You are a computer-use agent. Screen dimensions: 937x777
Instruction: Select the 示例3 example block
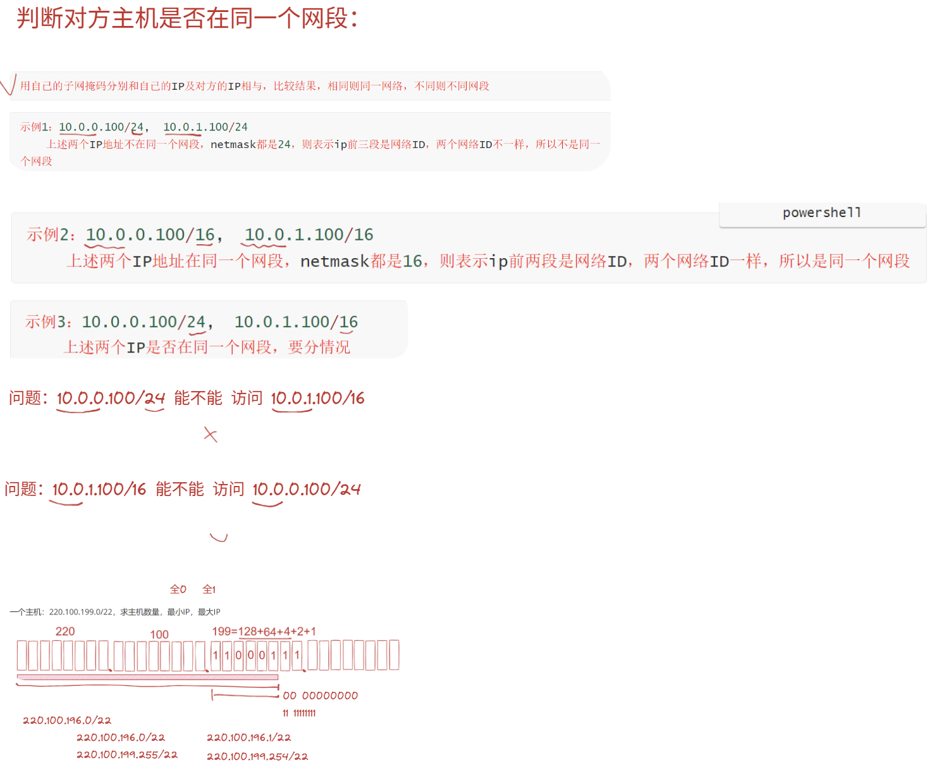point(209,329)
